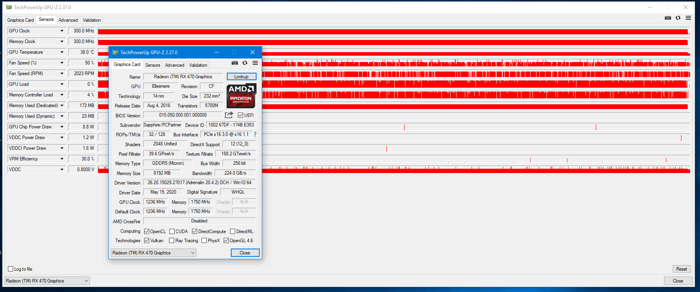The image size is (700, 292).
Task: Click Device ID value field
Action: (231, 125)
